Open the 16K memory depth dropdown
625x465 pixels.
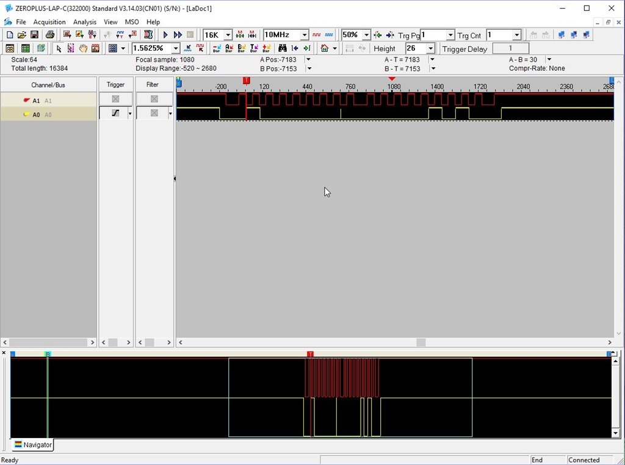228,35
